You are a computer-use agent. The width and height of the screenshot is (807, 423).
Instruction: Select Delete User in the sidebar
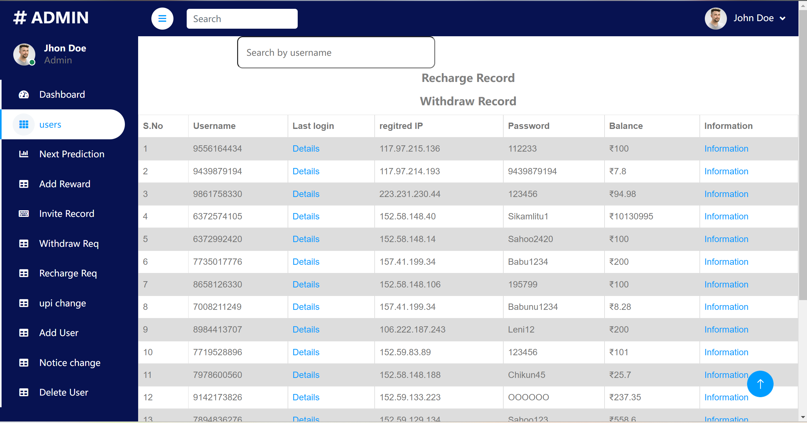click(x=64, y=392)
